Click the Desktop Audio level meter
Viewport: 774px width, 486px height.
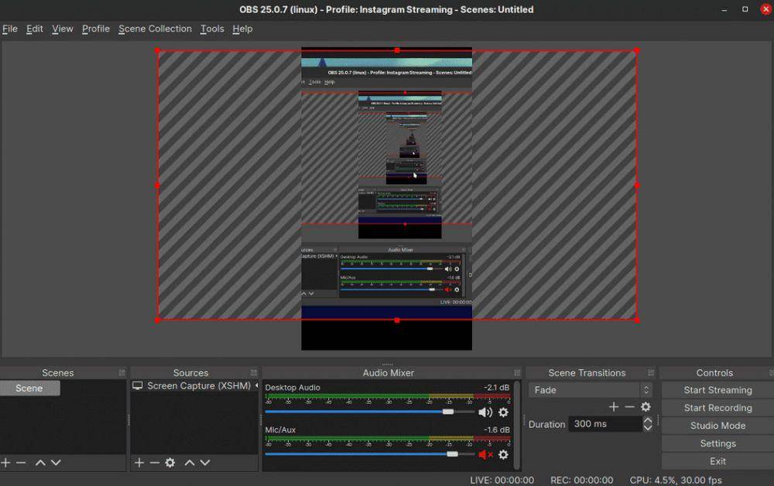[x=388, y=395]
